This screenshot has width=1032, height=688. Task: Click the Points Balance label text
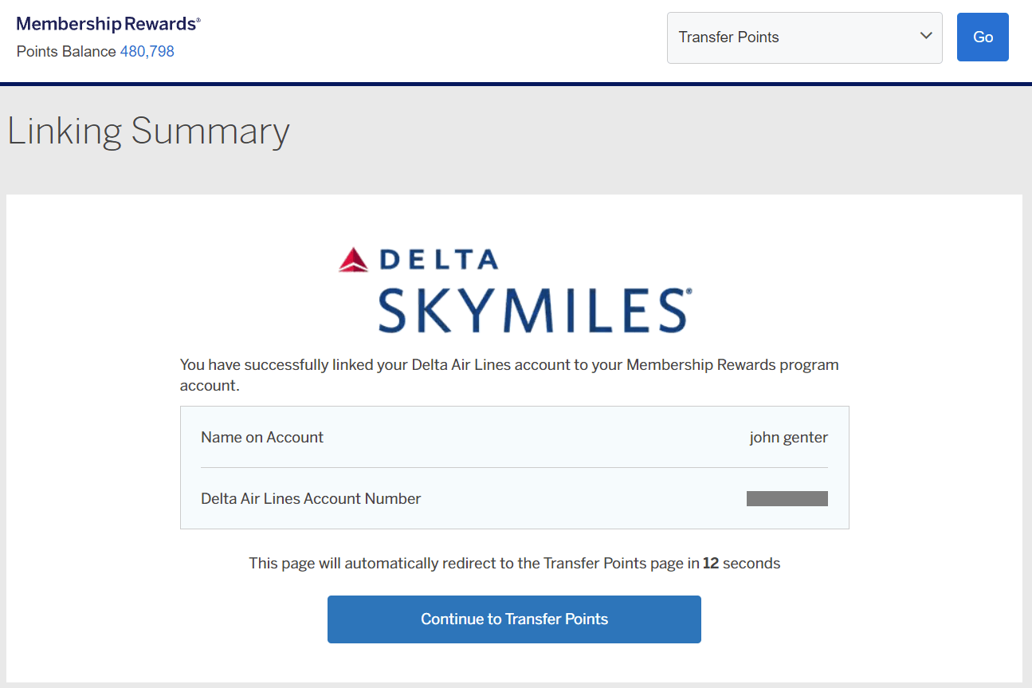pyautogui.click(x=66, y=52)
